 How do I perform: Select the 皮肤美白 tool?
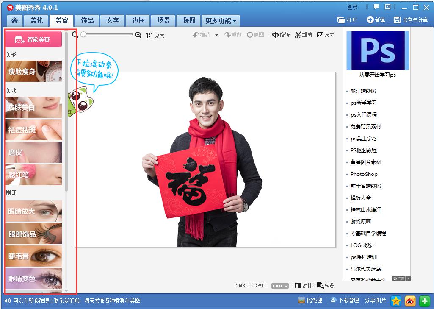pyautogui.click(x=33, y=107)
